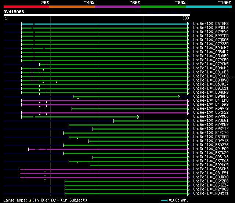The width and height of the screenshot is (235, 203).
Task: Select UniRef100_A2YXG9 label
Action: (211, 189)
